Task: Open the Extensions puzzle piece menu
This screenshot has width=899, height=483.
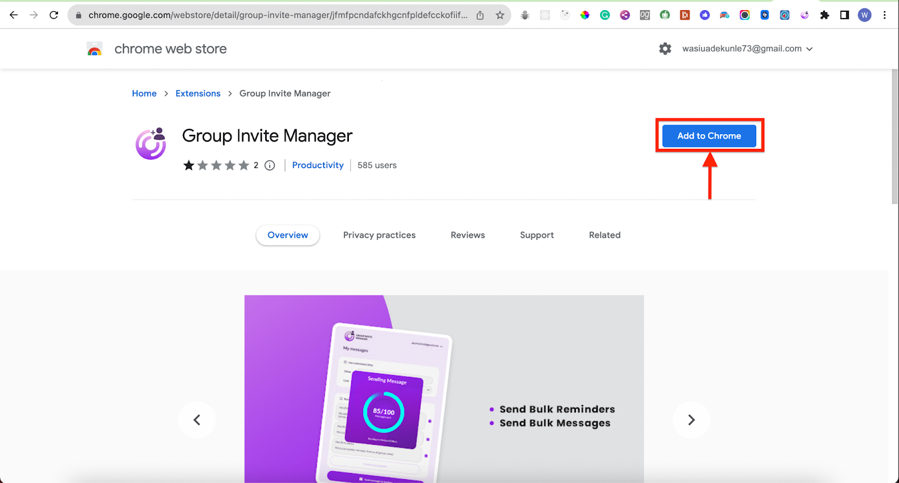Action: coord(825,15)
